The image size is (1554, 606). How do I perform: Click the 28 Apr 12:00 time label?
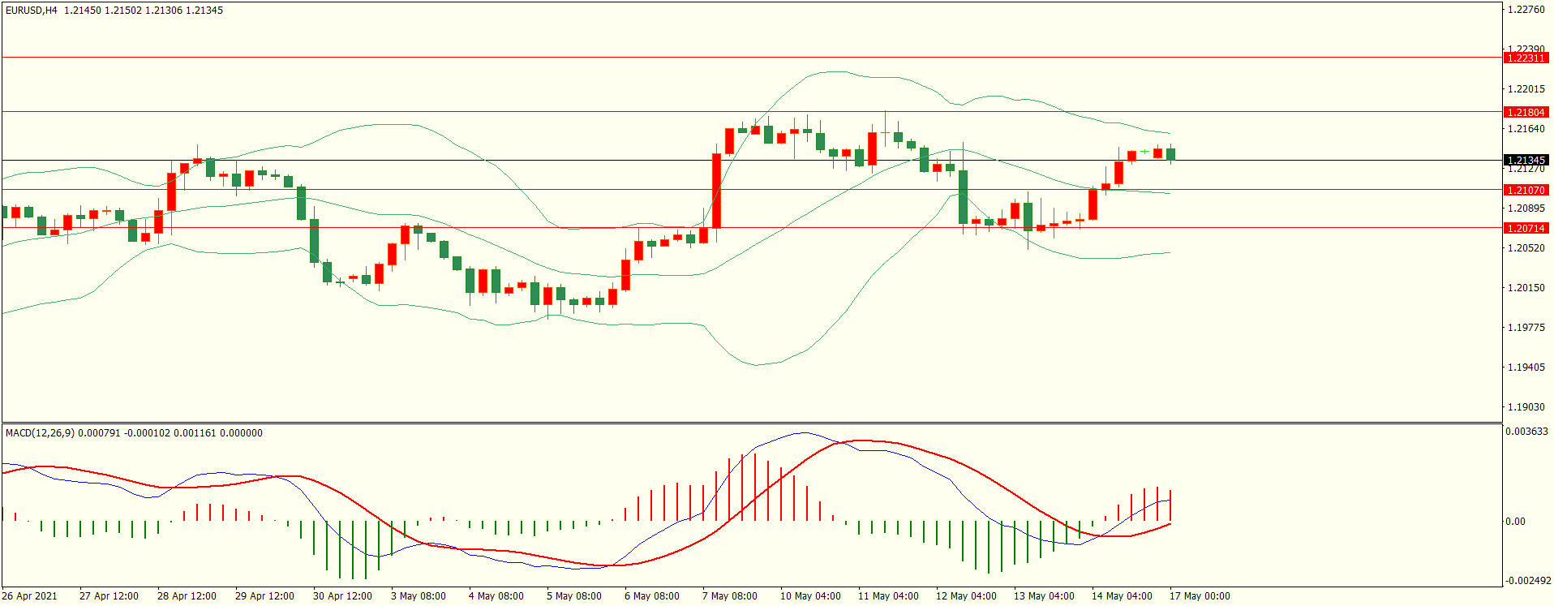(187, 596)
